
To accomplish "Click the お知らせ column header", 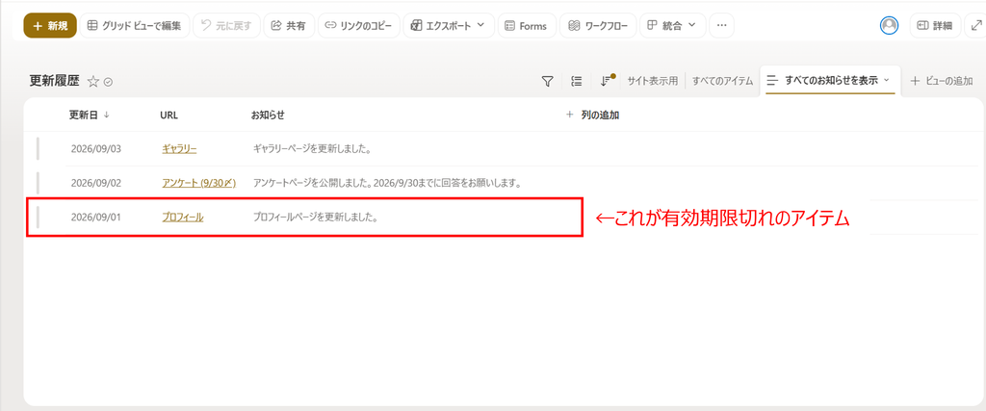I will (x=268, y=115).
